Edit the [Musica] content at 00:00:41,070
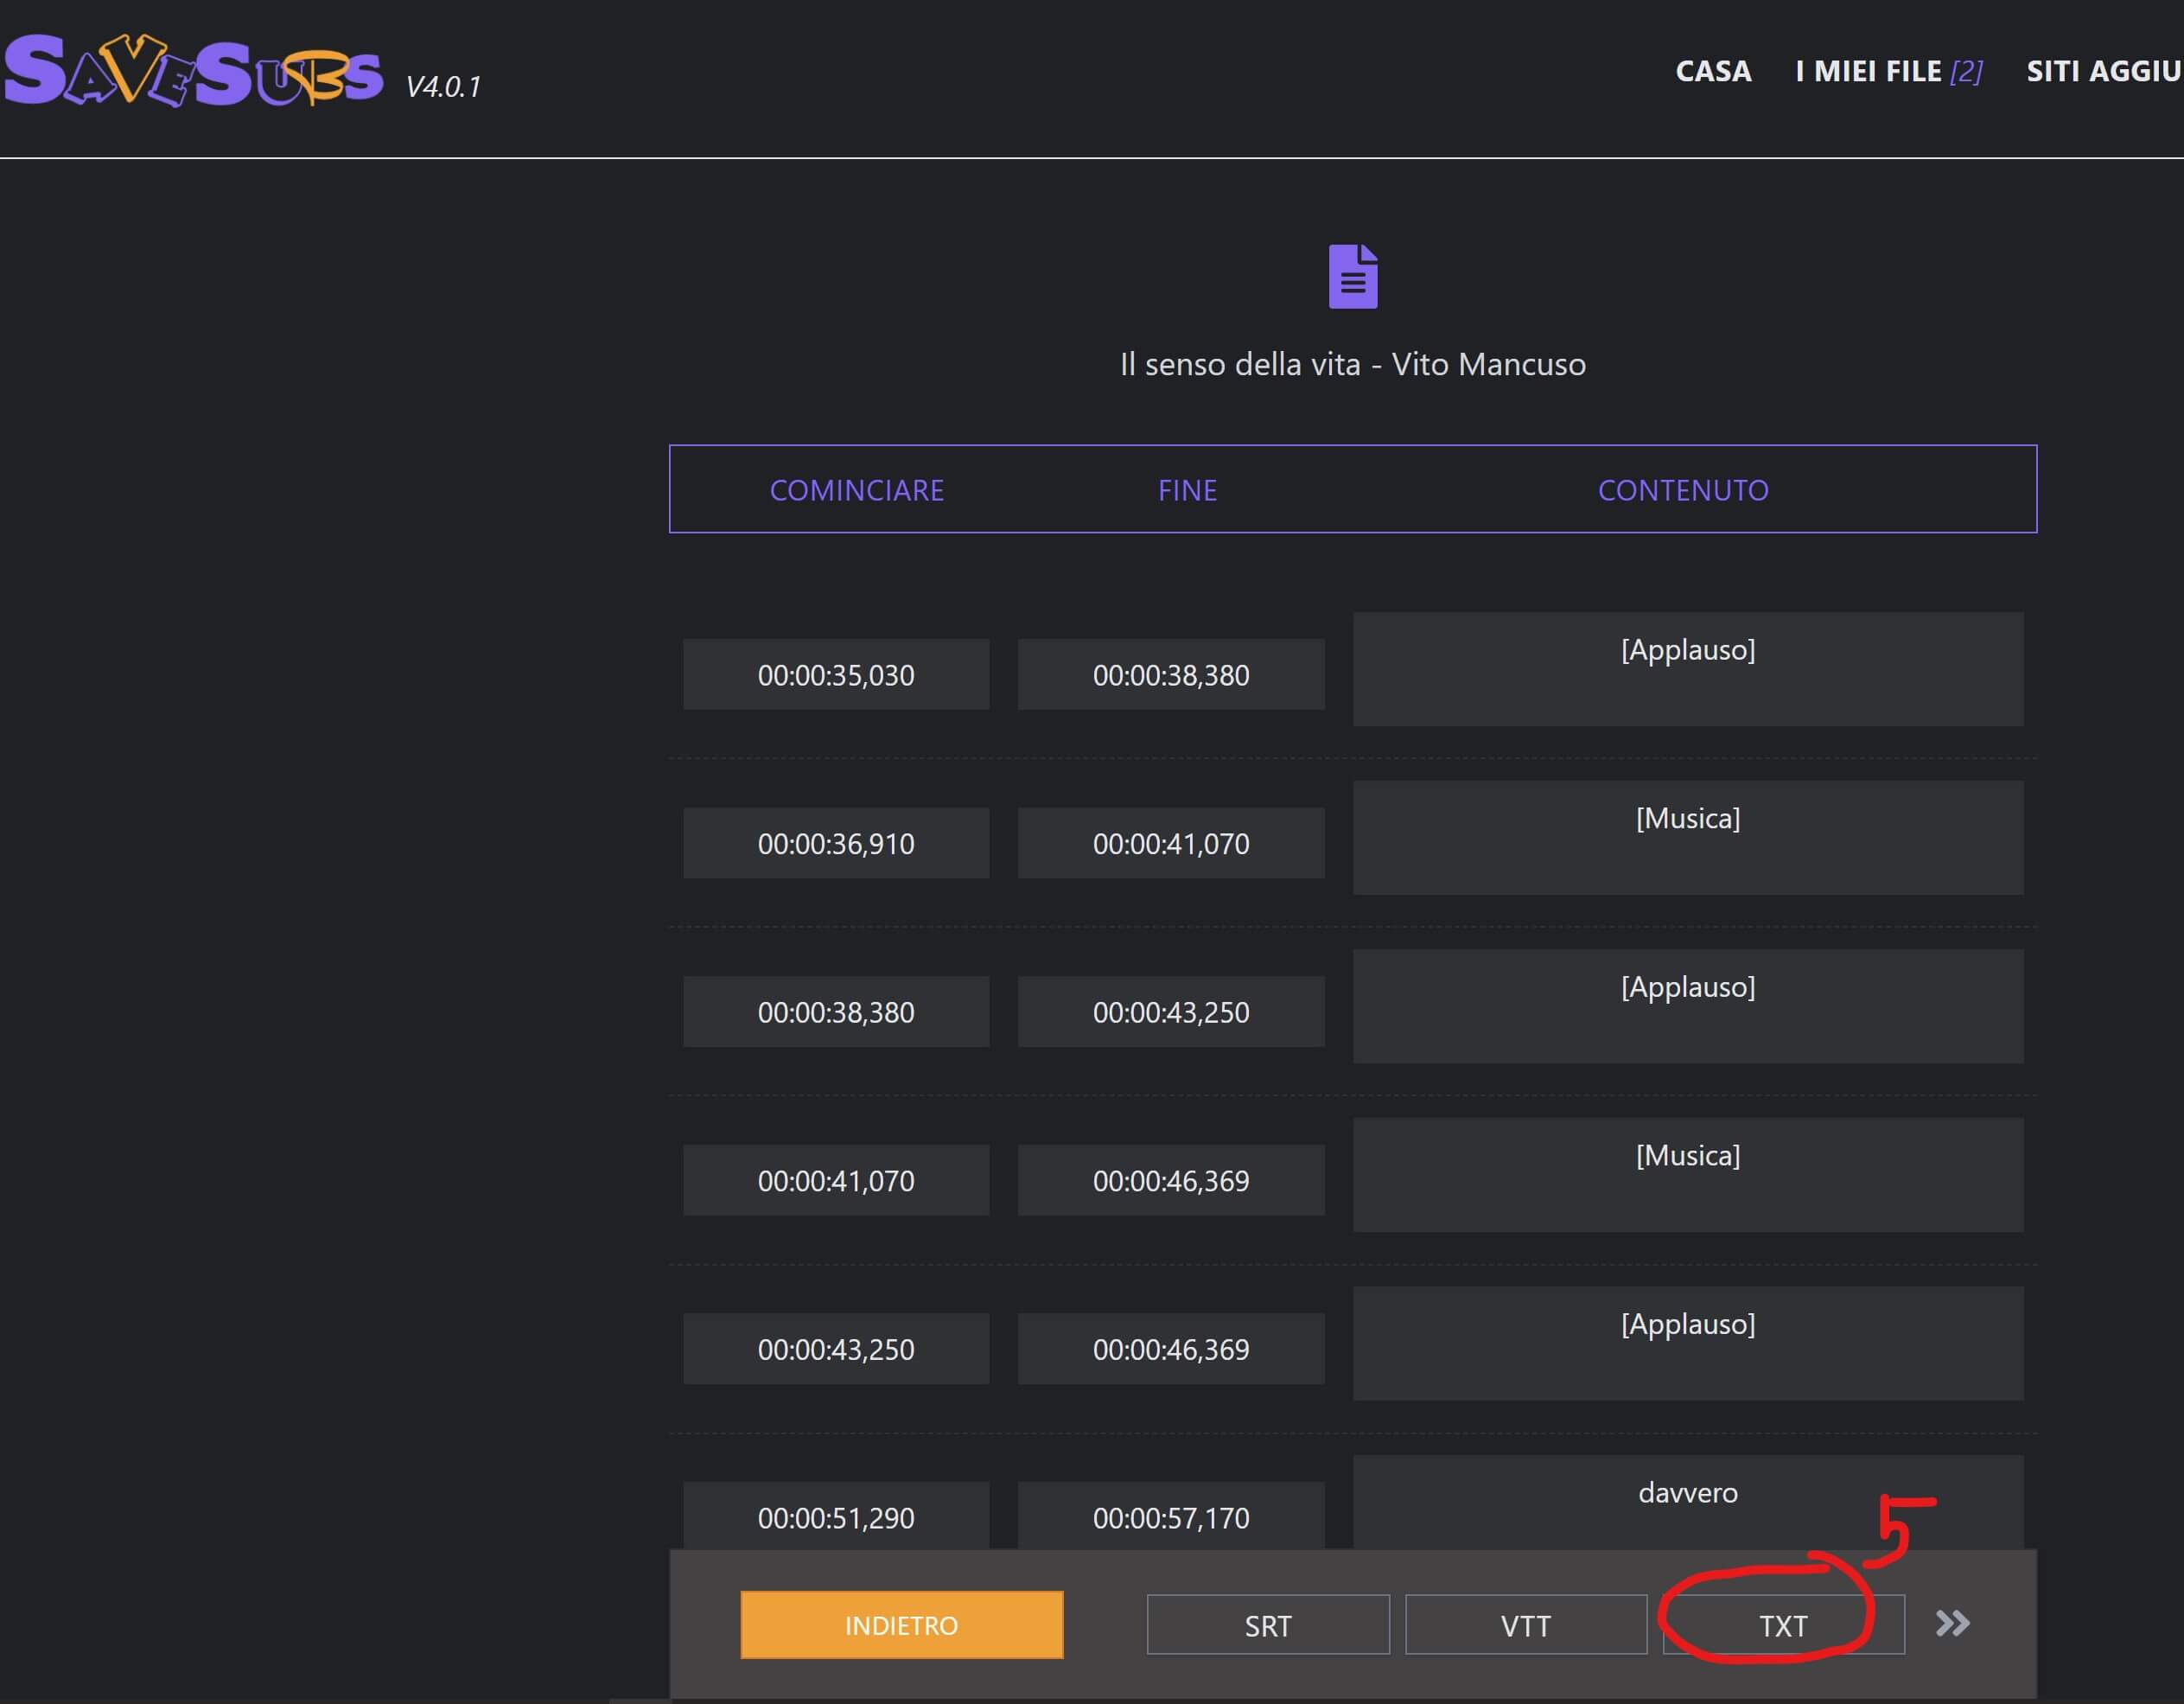Image resolution: width=2184 pixels, height=1704 pixels. point(1687,1174)
